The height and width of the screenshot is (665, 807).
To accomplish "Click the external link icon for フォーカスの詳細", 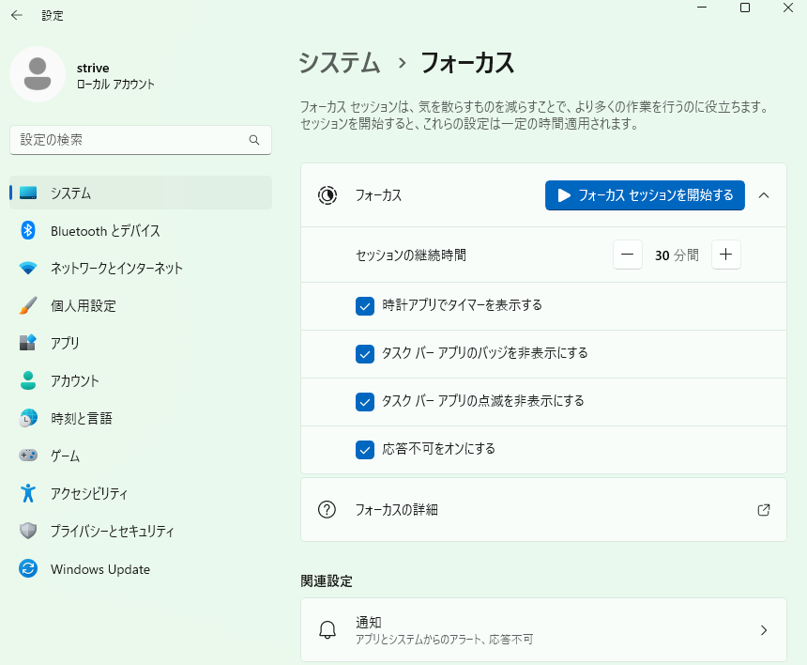I will [764, 509].
